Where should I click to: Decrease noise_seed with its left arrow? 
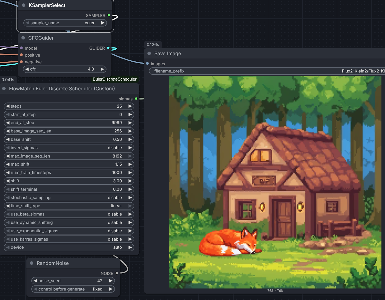35,281
